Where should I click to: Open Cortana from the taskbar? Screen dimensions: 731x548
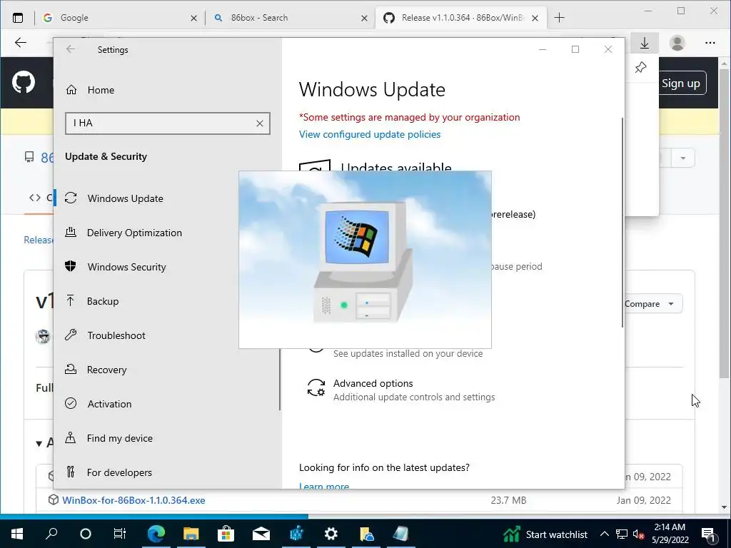(x=86, y=534)
